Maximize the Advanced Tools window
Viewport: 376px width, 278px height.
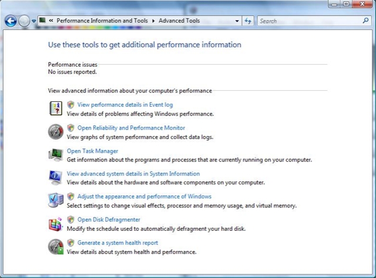[x=346, y=4]
